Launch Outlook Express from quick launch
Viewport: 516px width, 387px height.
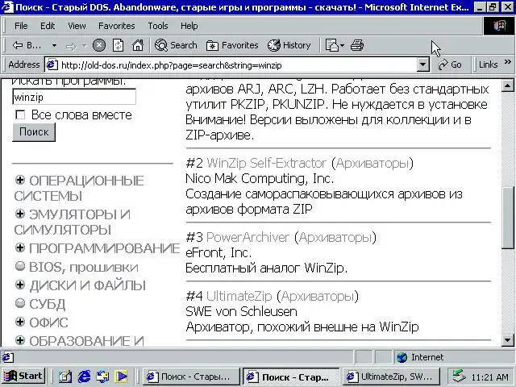tap(102, 377)
